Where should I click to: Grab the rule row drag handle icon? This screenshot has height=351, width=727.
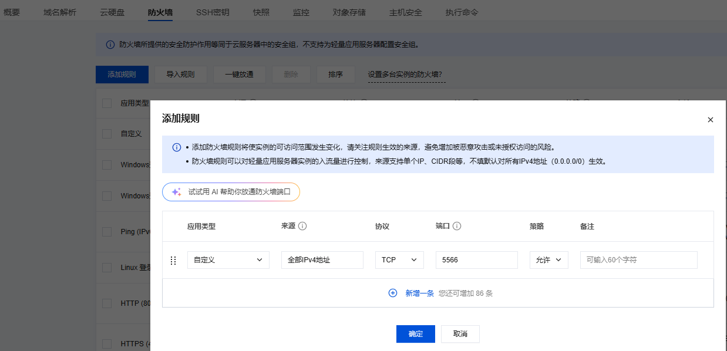(173, 260)
